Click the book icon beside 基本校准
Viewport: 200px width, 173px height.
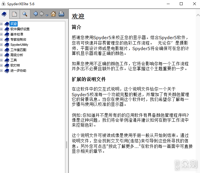pyautogui.click(x=7, y=35)
